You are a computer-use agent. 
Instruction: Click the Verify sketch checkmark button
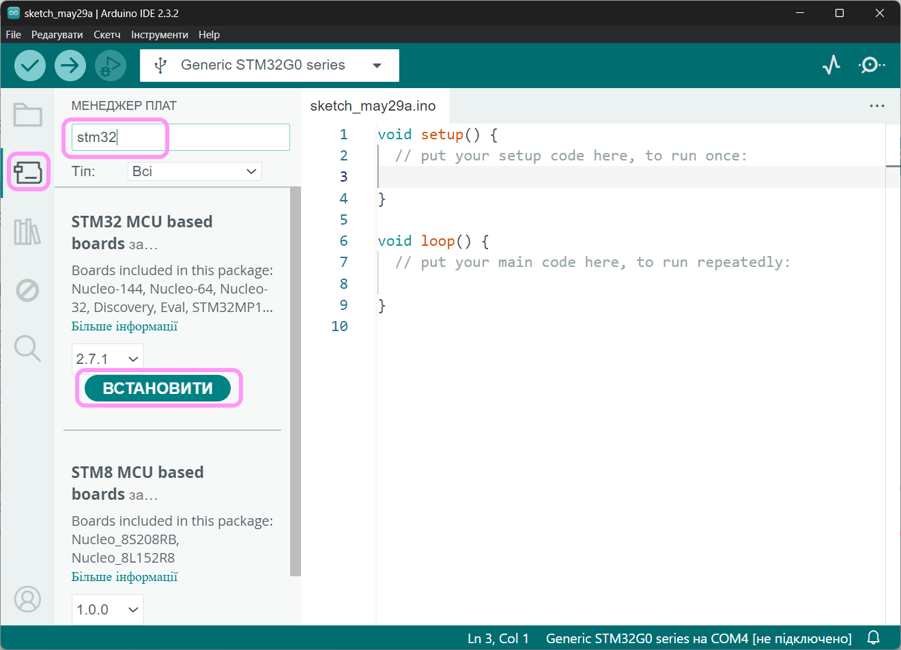(30, 66)
